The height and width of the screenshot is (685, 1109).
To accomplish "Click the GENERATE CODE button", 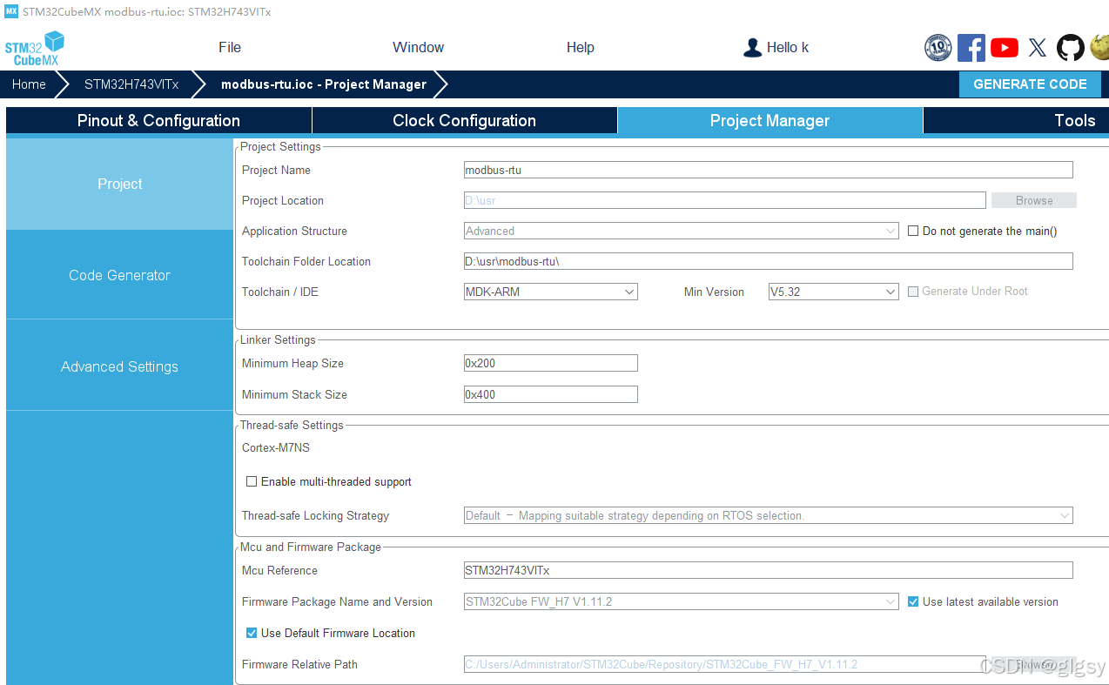I will point(1030,84).
